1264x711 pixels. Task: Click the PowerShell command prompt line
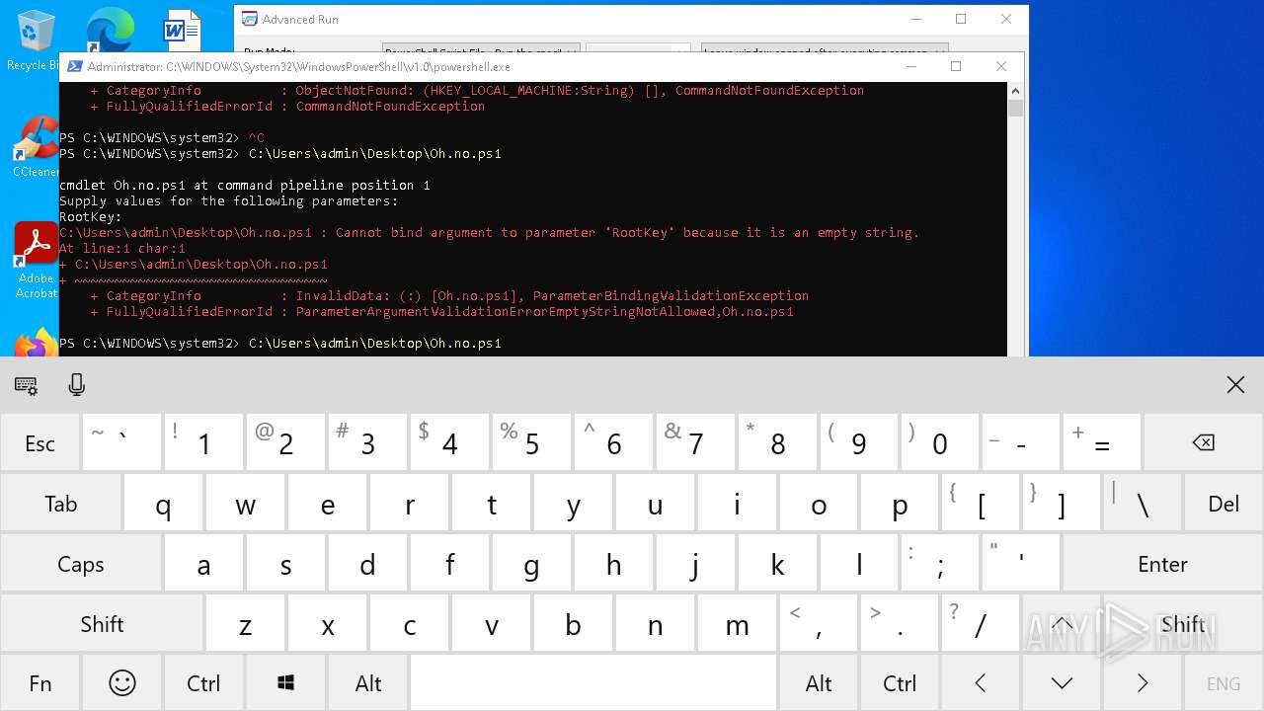click(x=280, y=343)
